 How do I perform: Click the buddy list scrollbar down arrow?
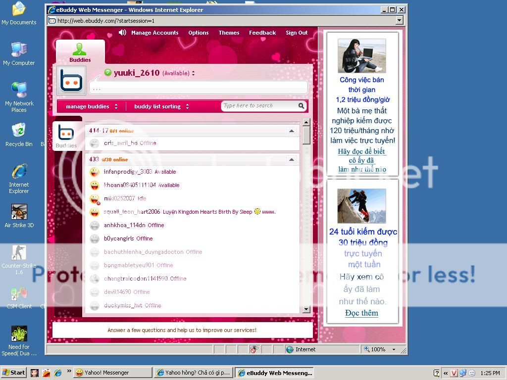point(306,309)
